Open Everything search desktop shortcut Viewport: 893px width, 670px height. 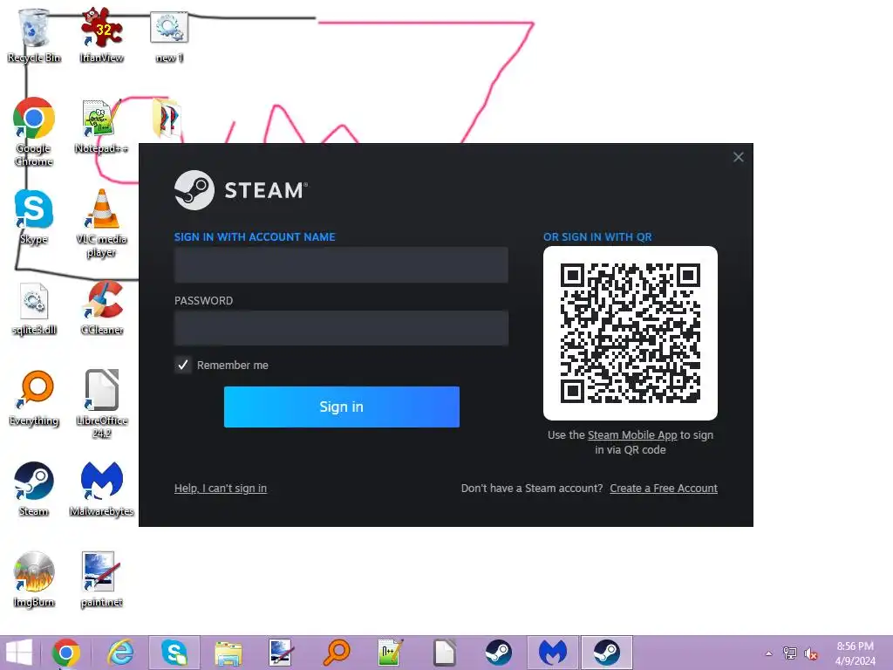(x=34, y=398)
